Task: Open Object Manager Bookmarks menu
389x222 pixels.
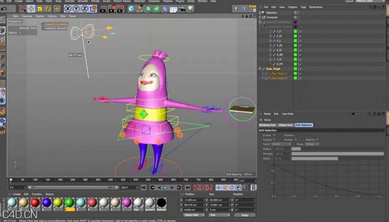Action: [x=316, y=7]
